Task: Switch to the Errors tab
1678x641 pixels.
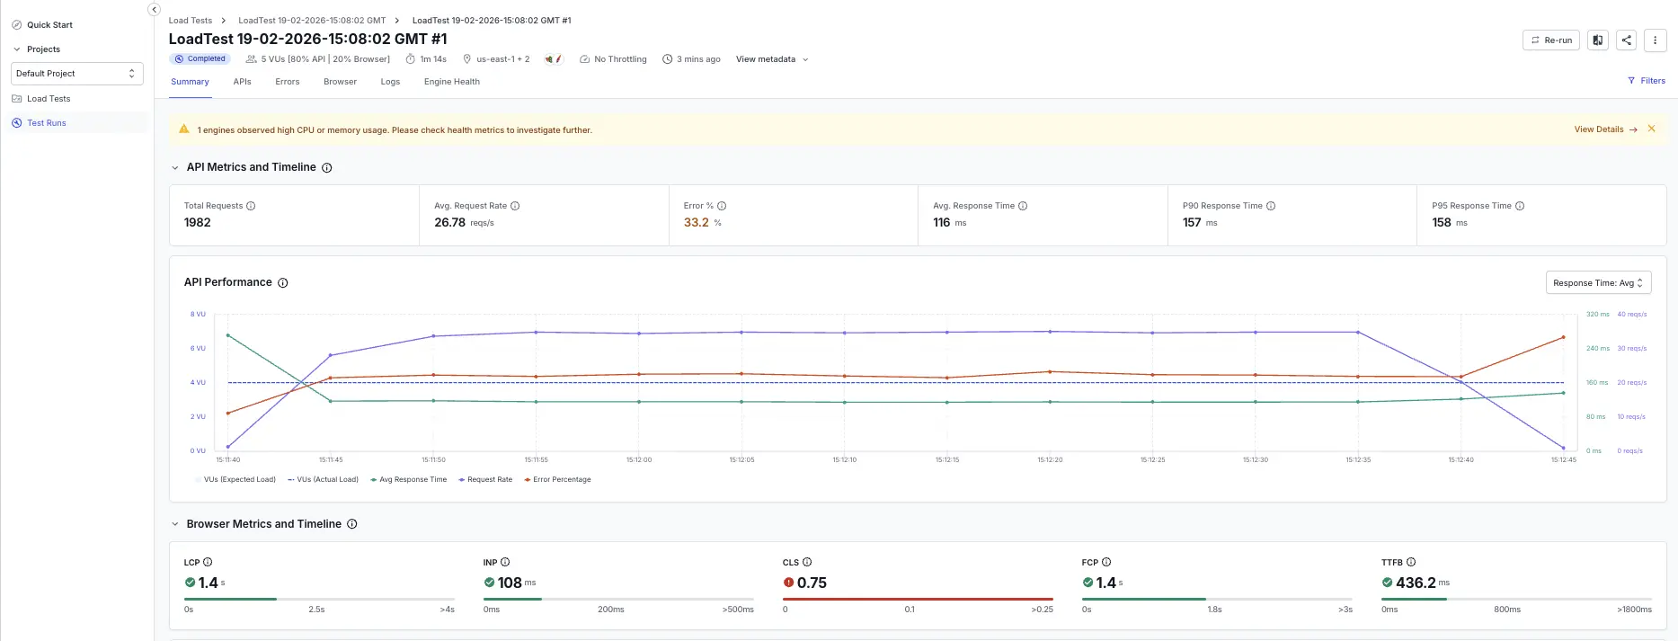Action: [x=288, y=82]
